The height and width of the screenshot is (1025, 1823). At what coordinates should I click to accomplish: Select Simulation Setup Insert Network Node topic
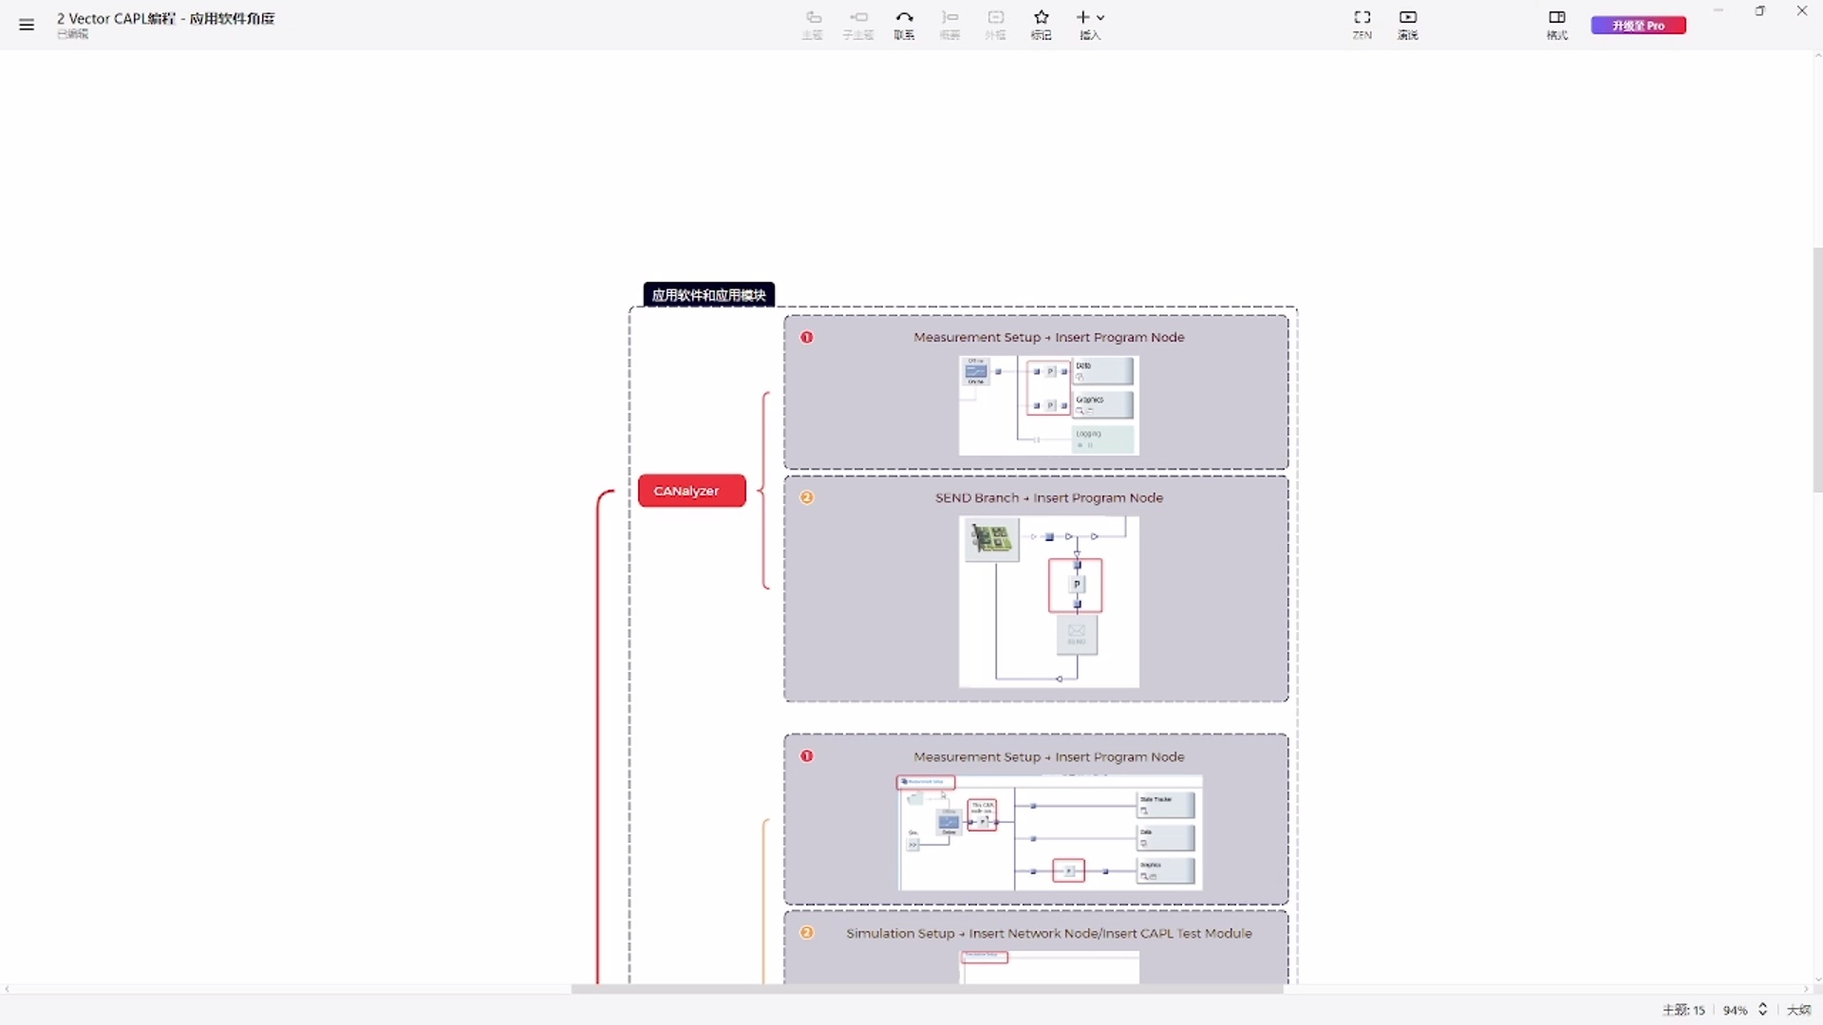pyautogui.click(x=1048, y=933)
